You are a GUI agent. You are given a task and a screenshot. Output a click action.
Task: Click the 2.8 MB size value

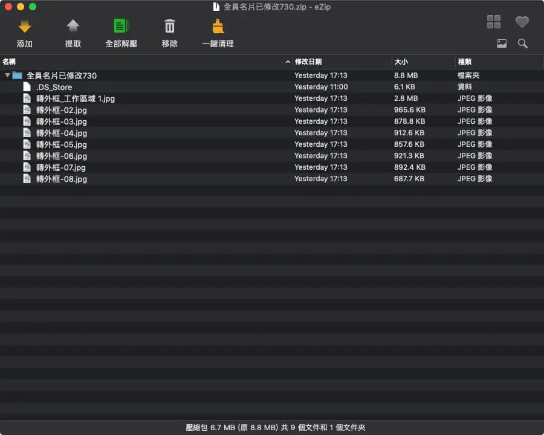click(x=406, y=98)
